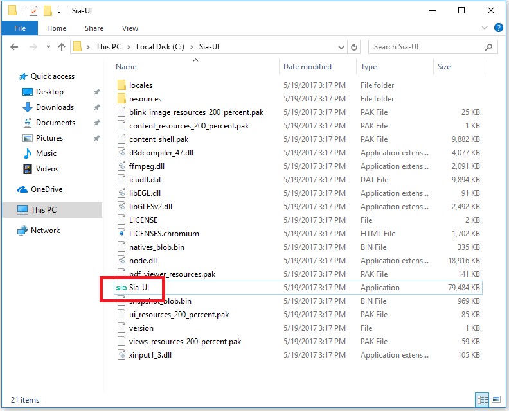Image resolution: width=509 pixels, height=411 pixels.
Task: Expand the Quick access tree node
Action: click(x=14, y=76)
